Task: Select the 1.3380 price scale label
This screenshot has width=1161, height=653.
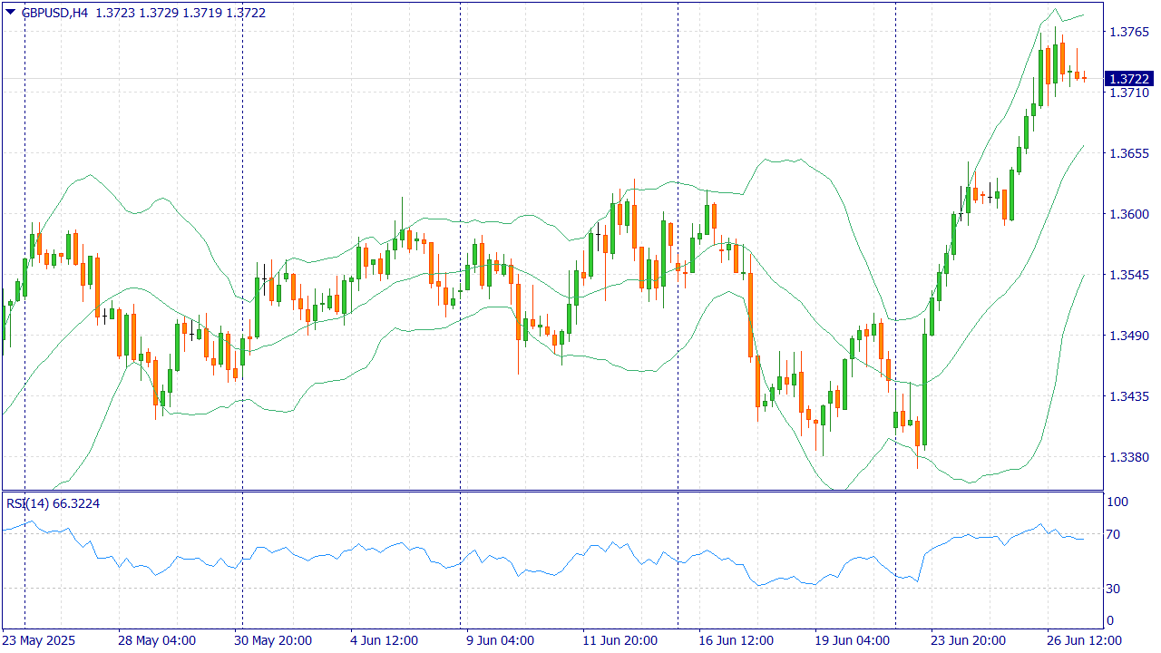Action: [x=1128, y=457]
